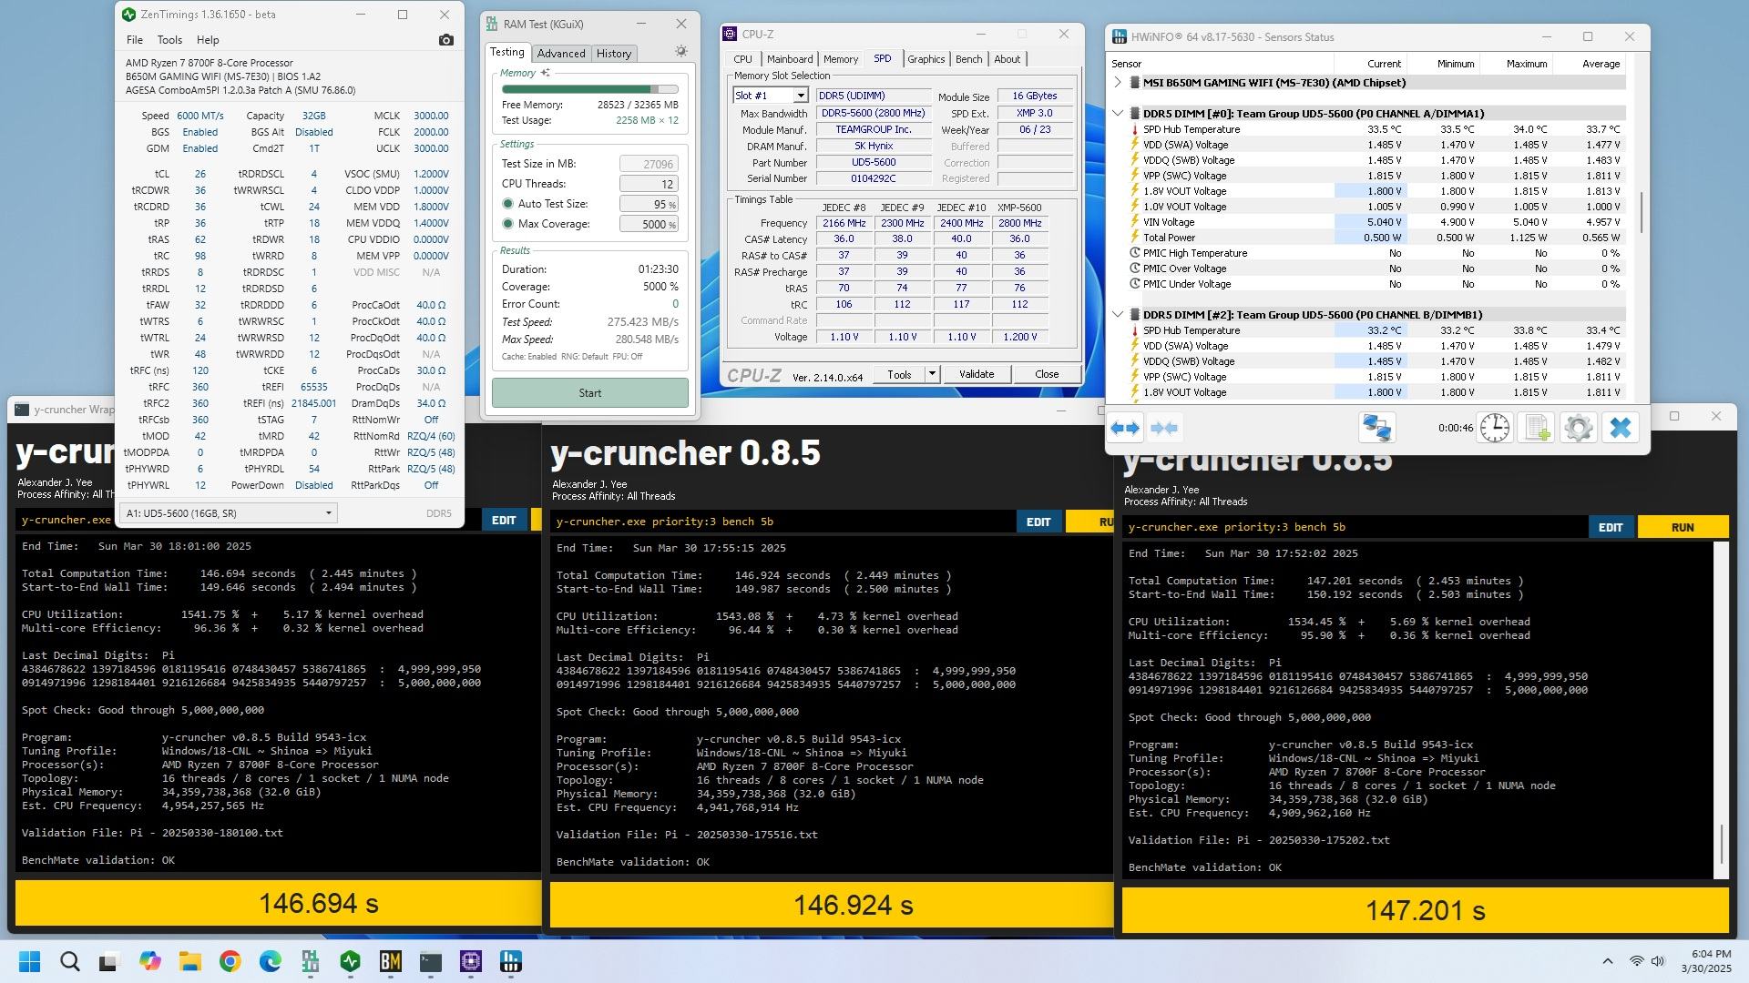Viewport: 1749px width, 983px height.
Task: Toggle the Auto Test Size radio button
Action: point(508,204)
